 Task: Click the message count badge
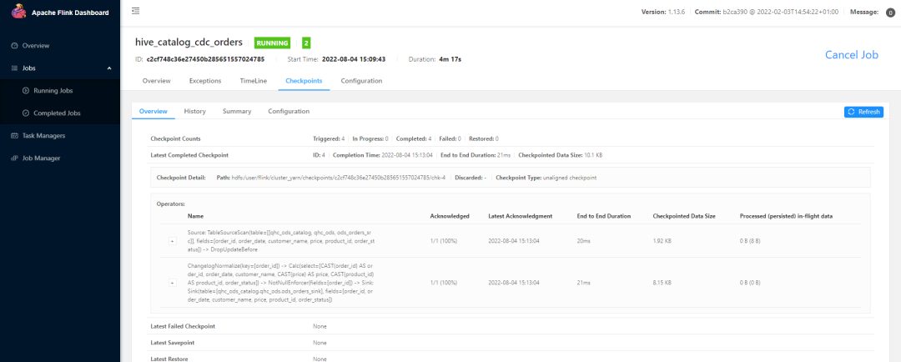click(889, 13)
